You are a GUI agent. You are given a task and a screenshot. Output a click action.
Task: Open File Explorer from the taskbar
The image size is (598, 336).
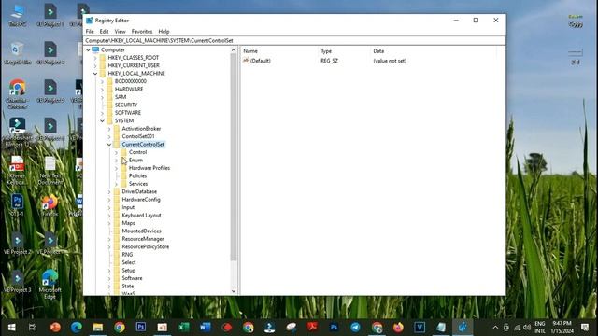coord(98,328)
